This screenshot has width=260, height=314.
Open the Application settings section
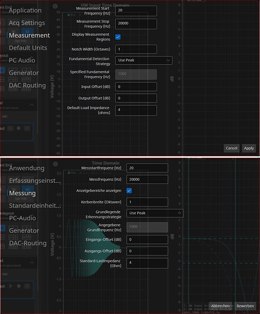(25, 11)
